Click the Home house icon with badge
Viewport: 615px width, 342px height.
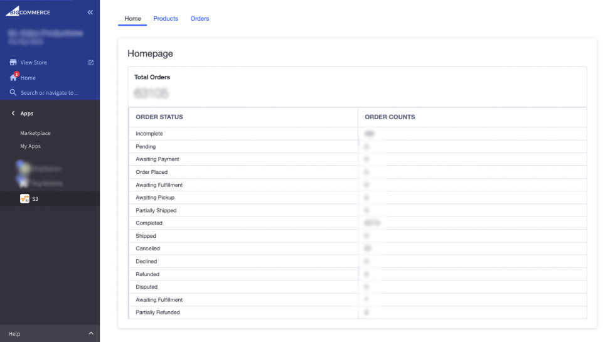tap(13, 78)
